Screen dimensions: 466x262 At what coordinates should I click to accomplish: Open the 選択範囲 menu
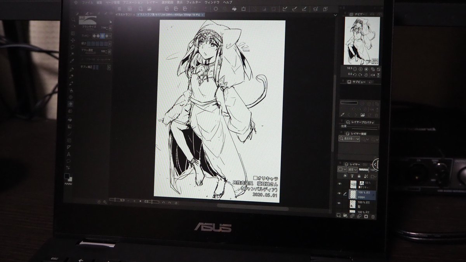[x=167, y=2]
